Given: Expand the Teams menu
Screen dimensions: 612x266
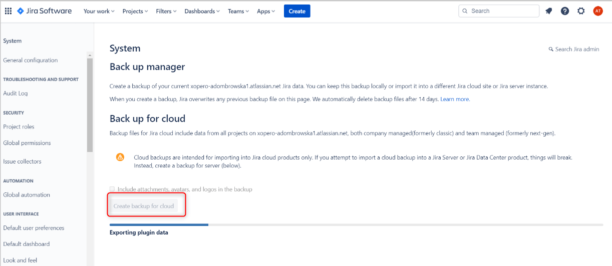Looking at the screenshot, I should pos(238,11).
